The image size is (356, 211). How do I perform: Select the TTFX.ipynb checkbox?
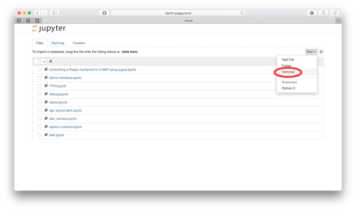(x=39, y=86)
